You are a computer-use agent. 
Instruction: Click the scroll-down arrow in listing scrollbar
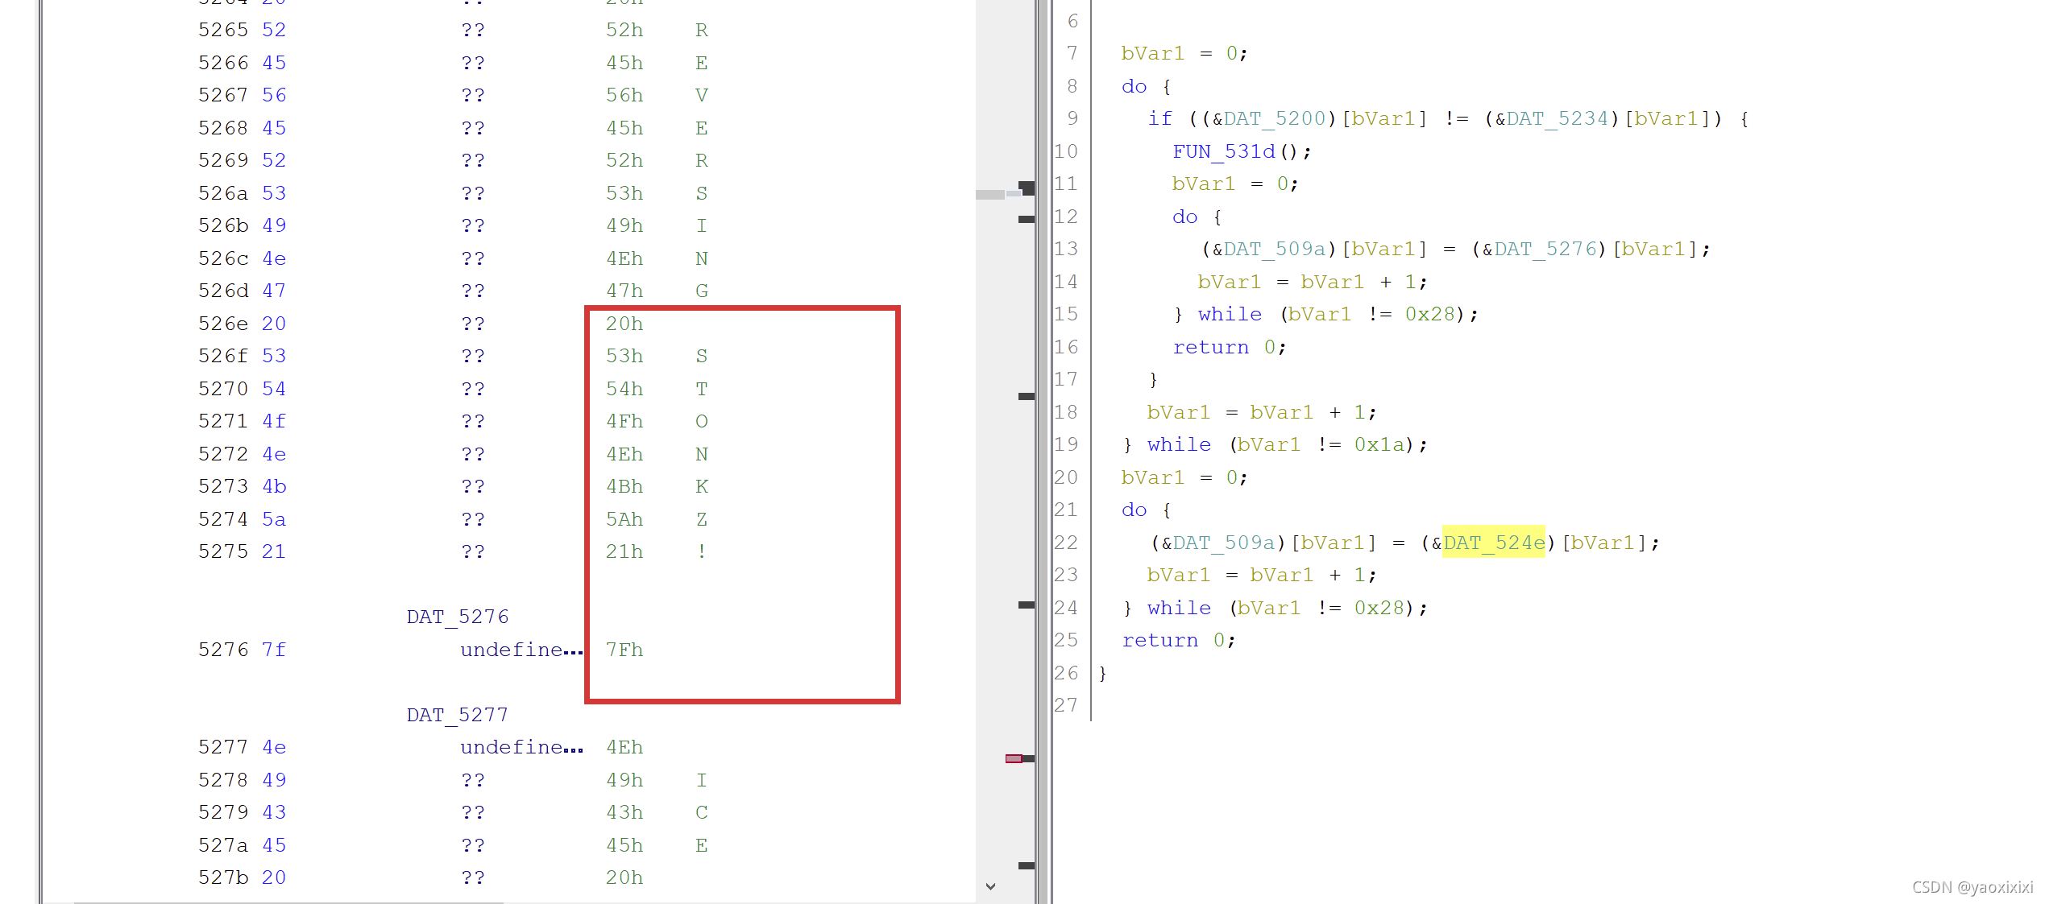(990, 885)
